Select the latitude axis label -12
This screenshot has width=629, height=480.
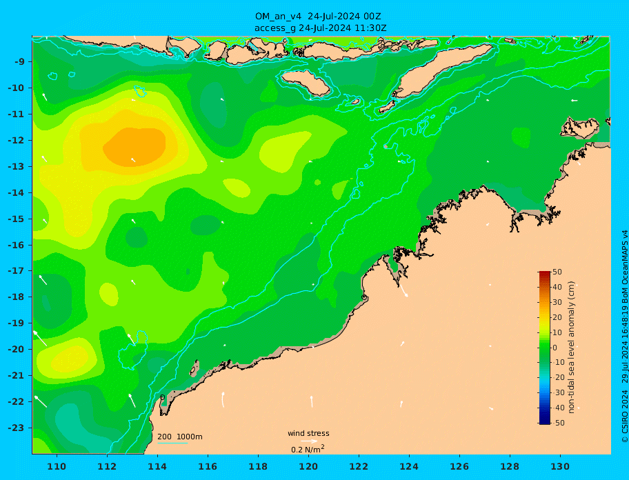(16, 141)
